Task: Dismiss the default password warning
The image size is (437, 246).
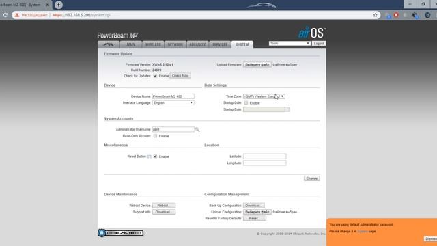Action: pos(431,238)
